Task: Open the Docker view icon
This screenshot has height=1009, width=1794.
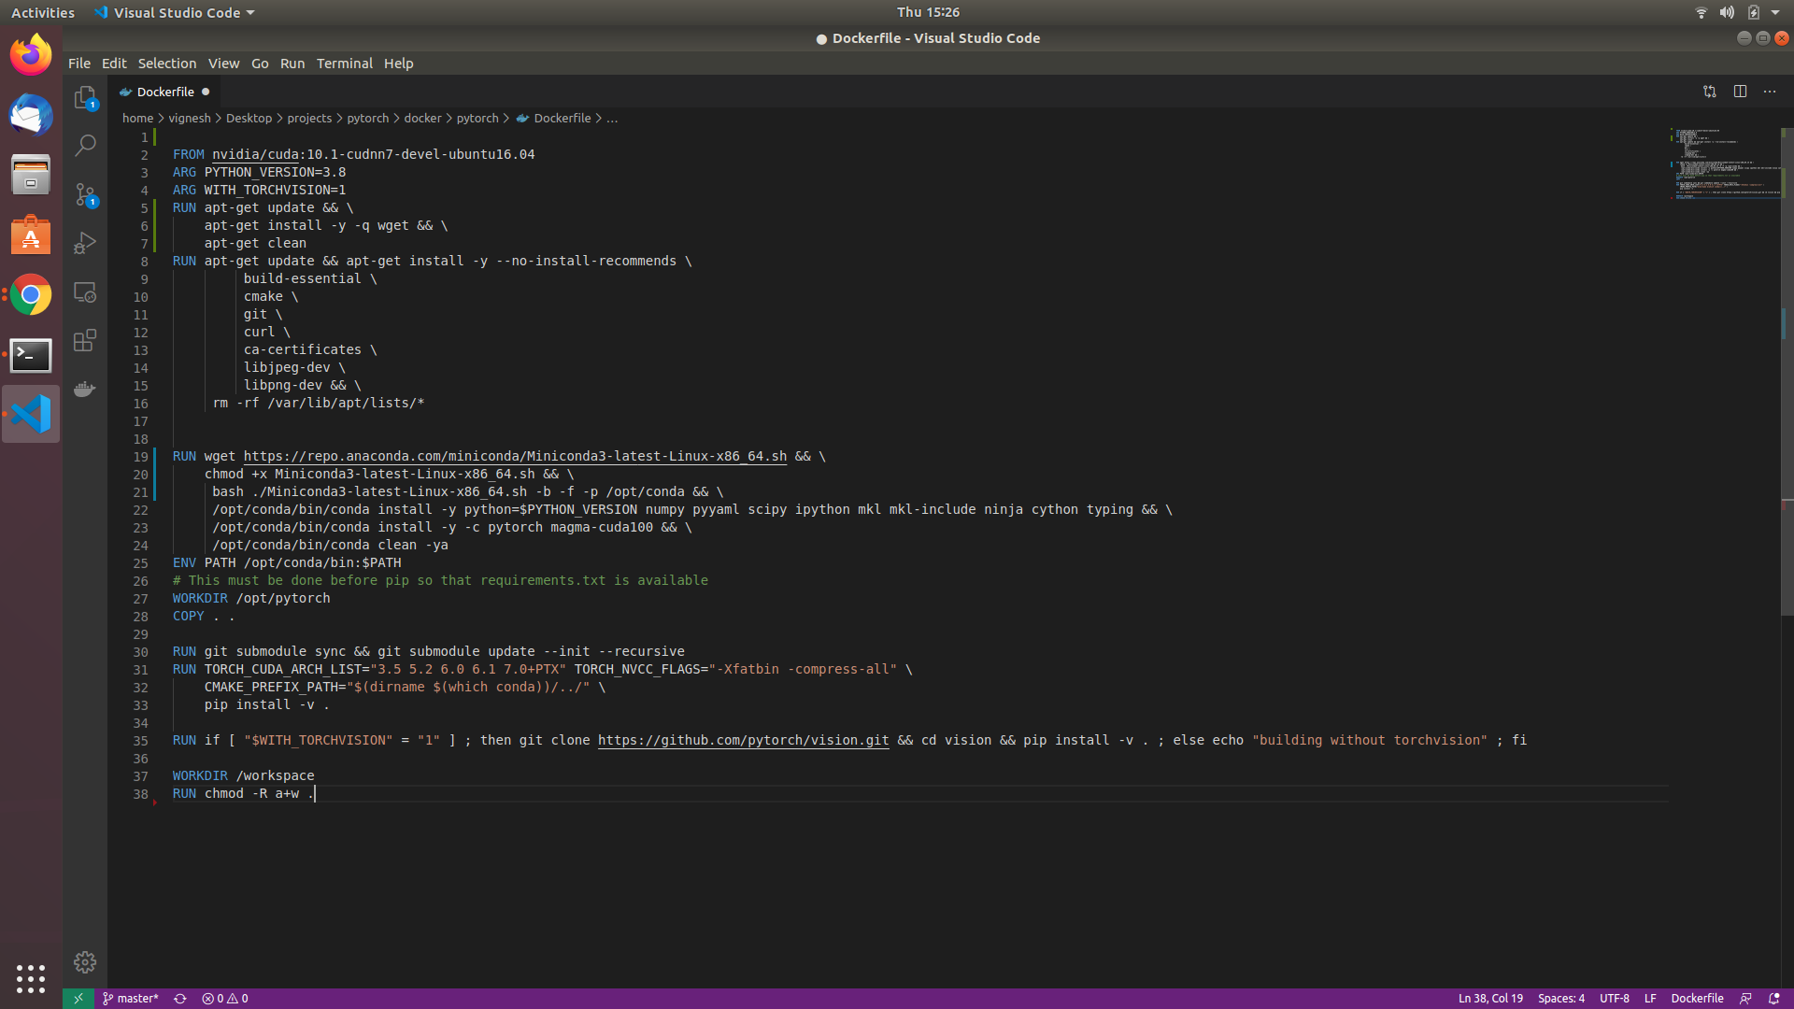Action: (x=85, y=389)
